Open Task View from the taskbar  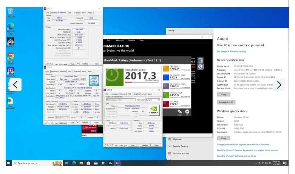(66, 163)
